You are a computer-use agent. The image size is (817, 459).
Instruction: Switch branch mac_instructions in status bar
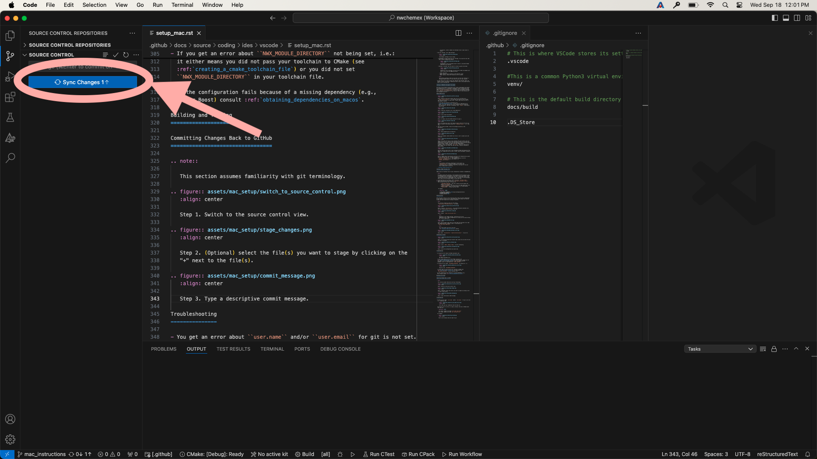42,454
